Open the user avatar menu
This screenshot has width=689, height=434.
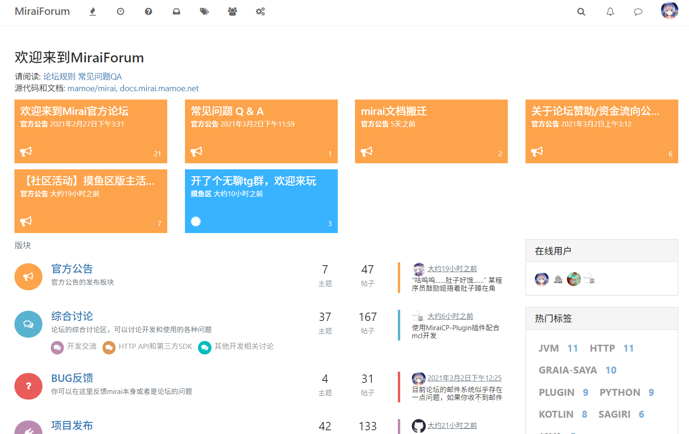point(669,11)
